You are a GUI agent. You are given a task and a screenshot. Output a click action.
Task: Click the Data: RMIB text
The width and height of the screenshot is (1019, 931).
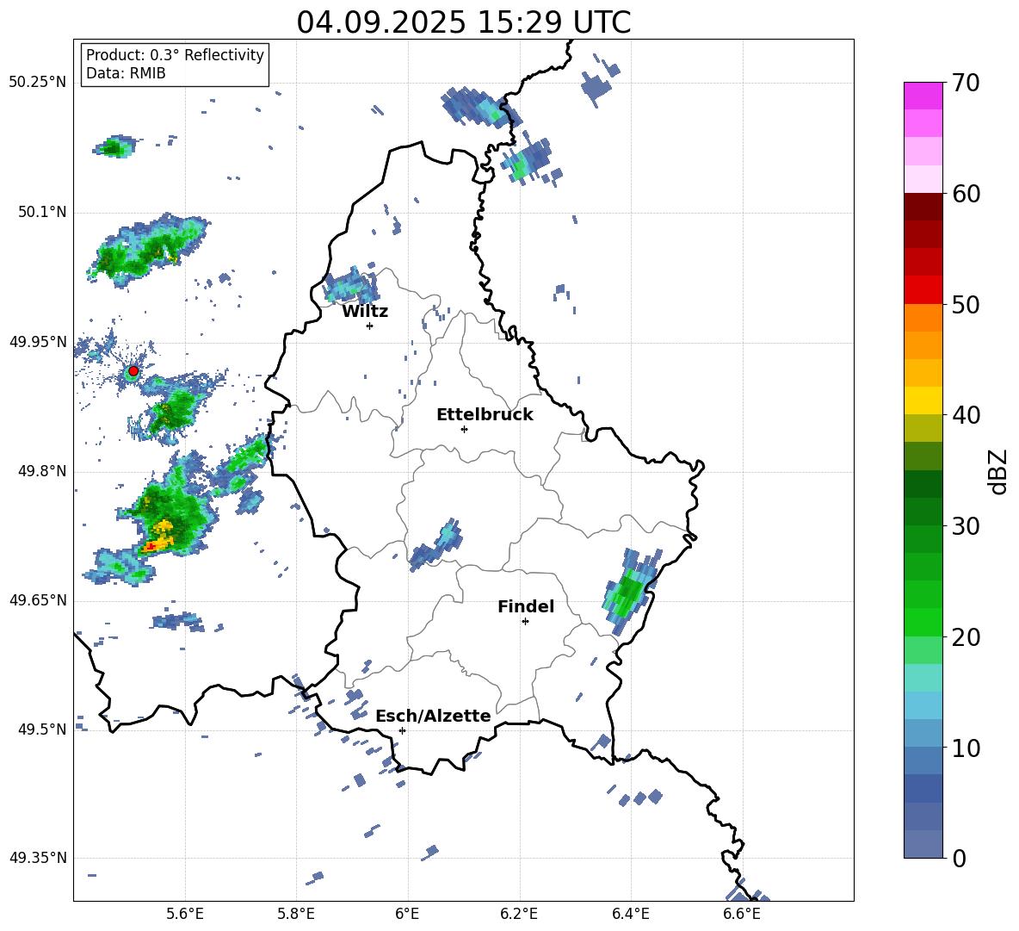tap(126, 73)
